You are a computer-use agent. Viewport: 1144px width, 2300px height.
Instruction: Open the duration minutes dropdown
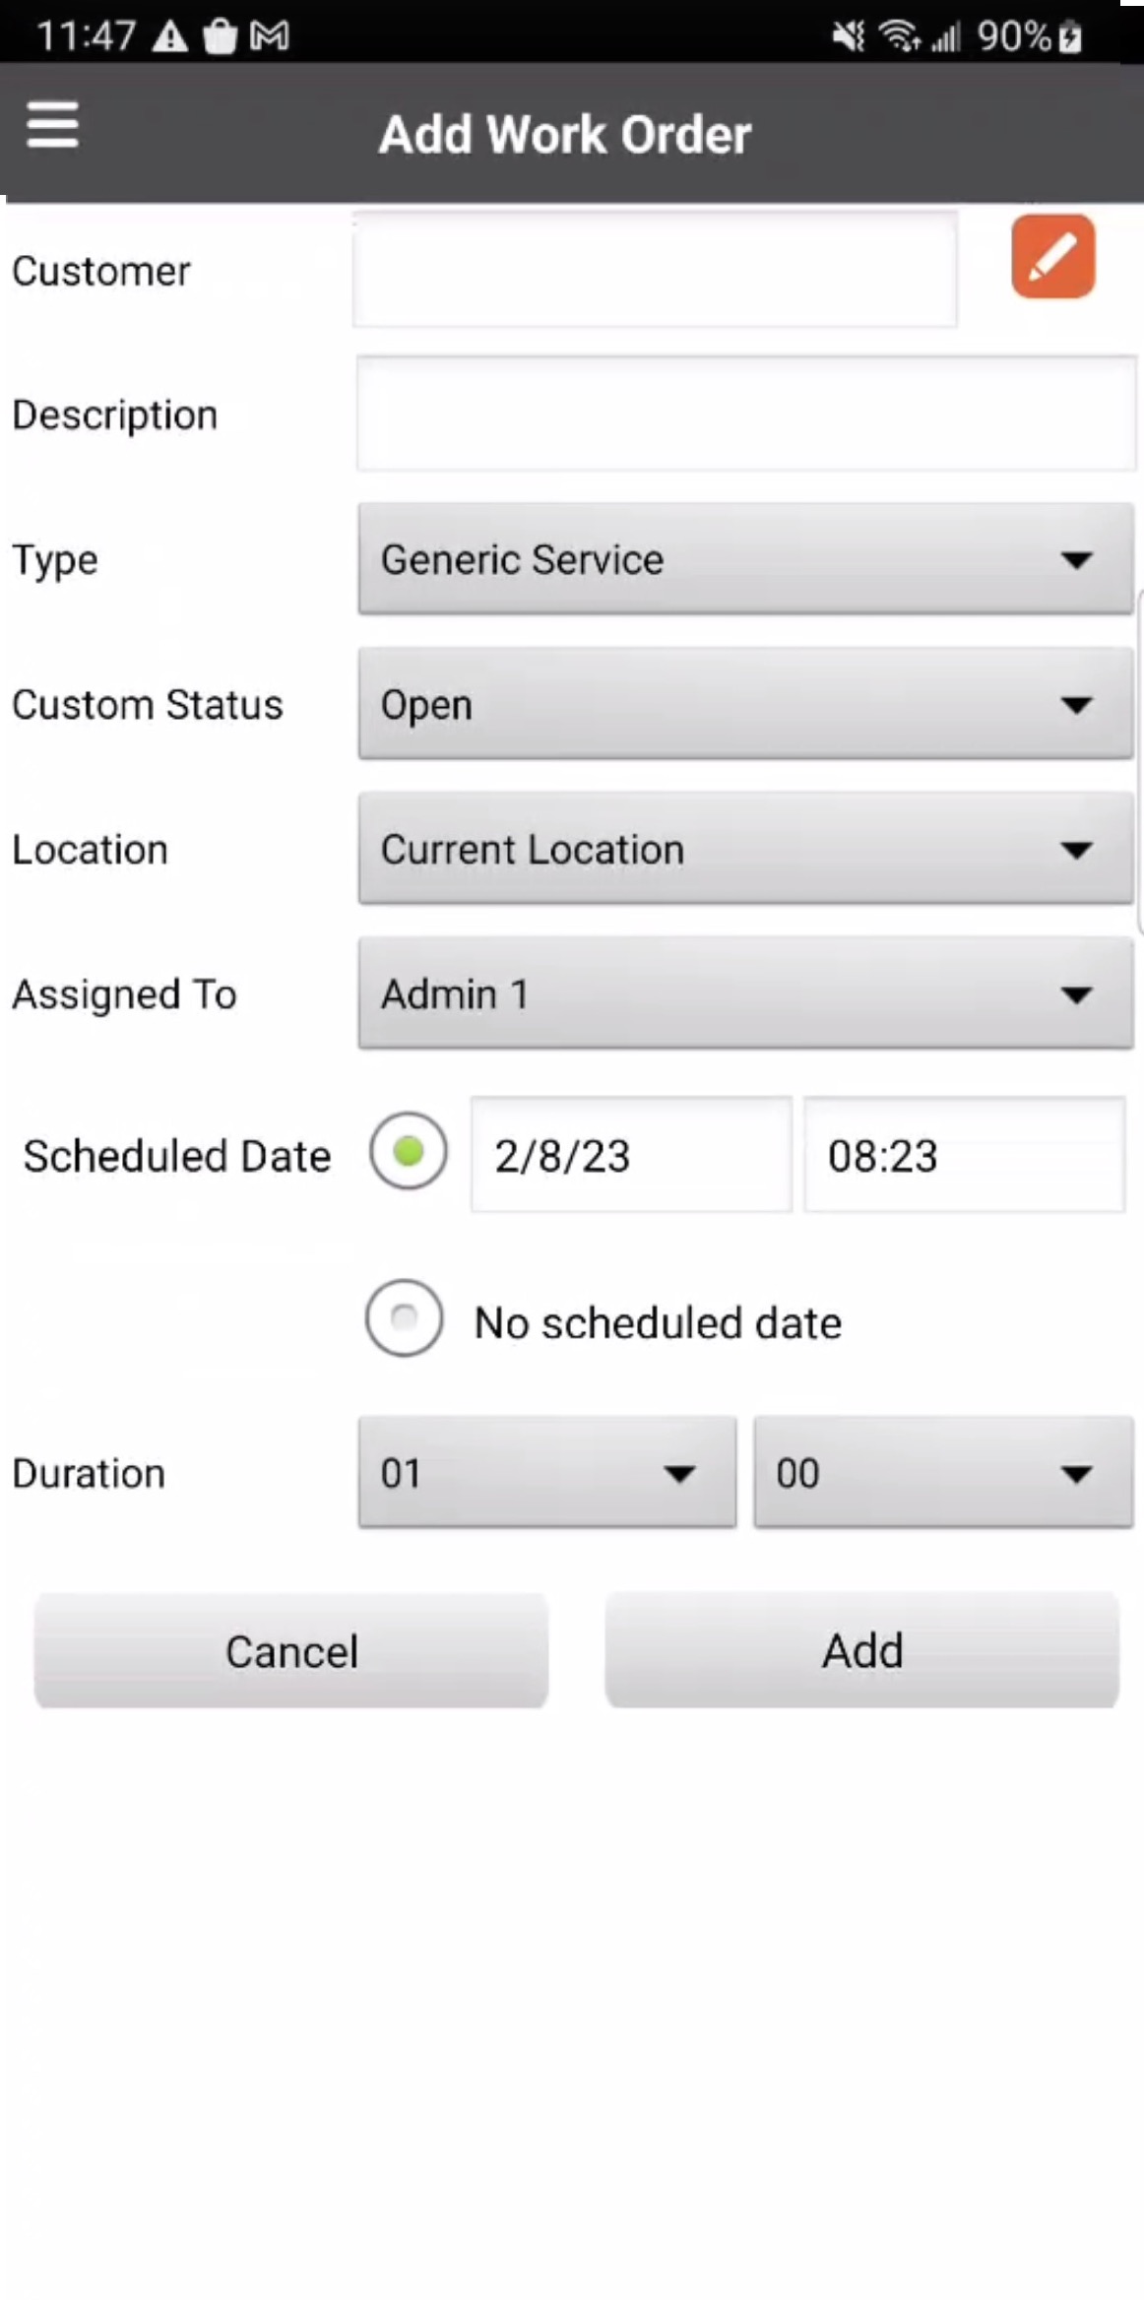click(942, 1473)
